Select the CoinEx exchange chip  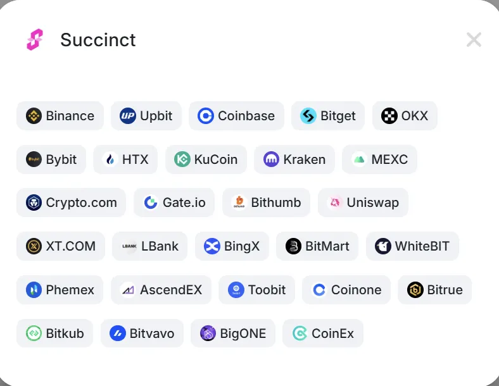323,333
